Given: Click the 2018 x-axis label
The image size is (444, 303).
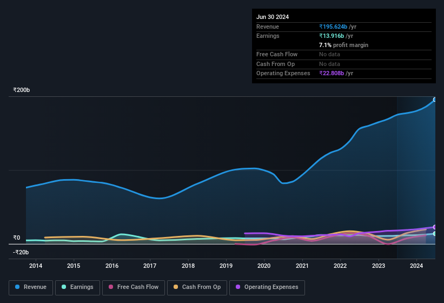Looking at the screenshot, I should [188, 266].
